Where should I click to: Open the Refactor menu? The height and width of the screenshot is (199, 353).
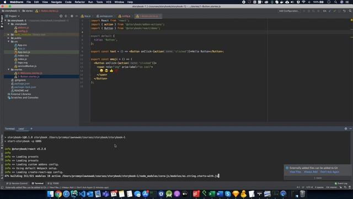coord(79,2)
